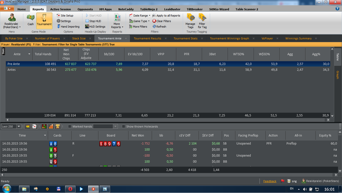Open Hand Importing
Screen dimensions: 342x193
pos(68,26)
